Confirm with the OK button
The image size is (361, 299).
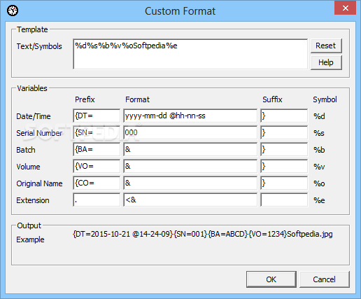pos(271,279)
